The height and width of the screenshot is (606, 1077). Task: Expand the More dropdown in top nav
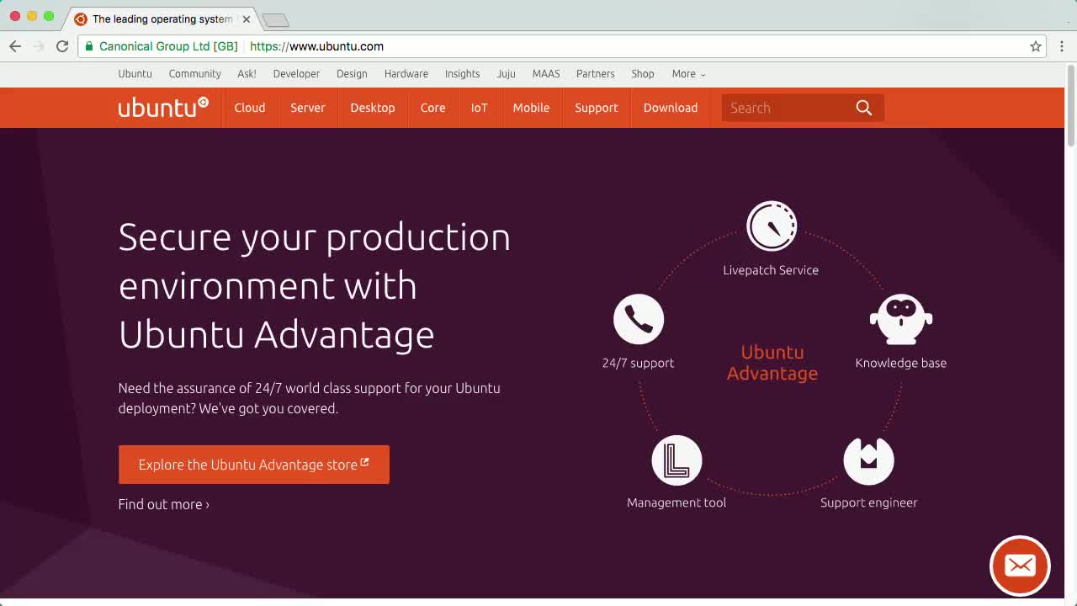(x=688, y=74)
